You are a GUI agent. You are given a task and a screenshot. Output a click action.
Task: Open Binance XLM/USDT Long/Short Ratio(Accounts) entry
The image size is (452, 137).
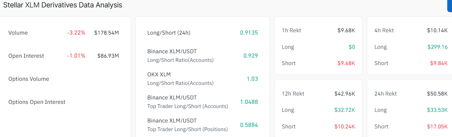click(x=180, y=56)
